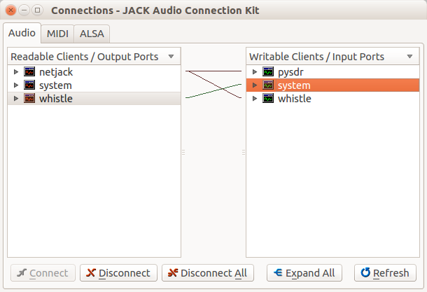Viewport: 427px width, 292px height.
Task: Open Writable Clients column header dropdown
Action: coord(409,56)
